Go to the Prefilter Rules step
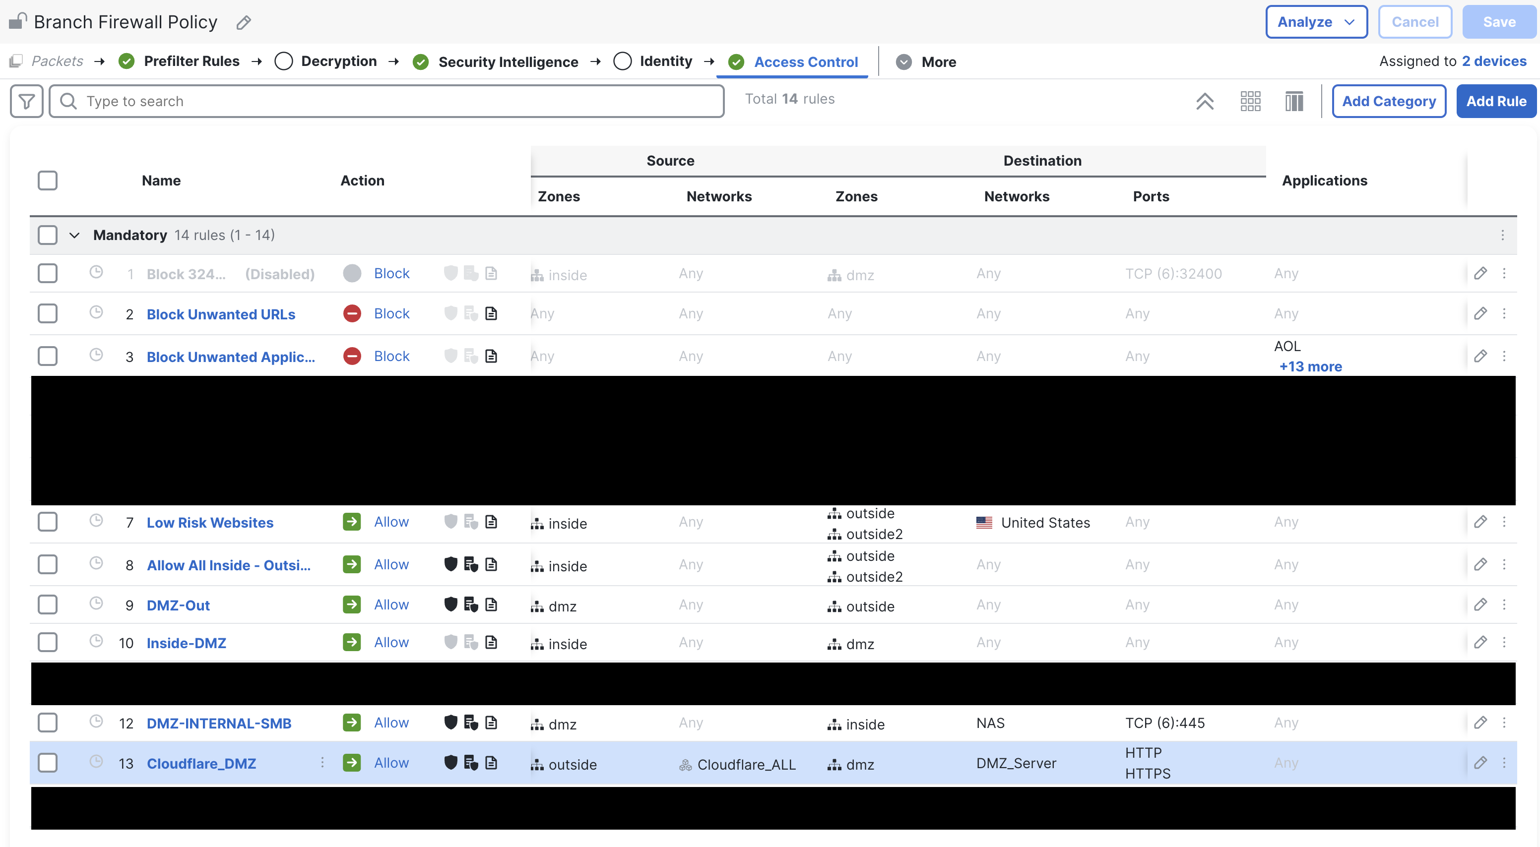Screen dimensions: 1540x847 tap(192, 61)
